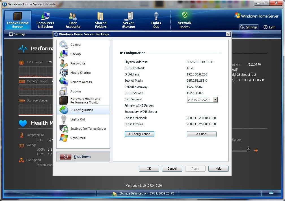Open the Lenovo Home Server tab icon
The height and width of the screenshot is (201, 285).
(18, 16)
